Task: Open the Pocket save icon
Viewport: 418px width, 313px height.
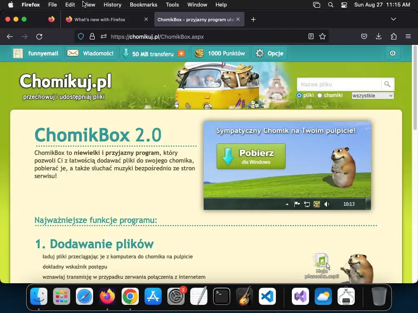Action: pyautogui.click(x=364, y=36)
